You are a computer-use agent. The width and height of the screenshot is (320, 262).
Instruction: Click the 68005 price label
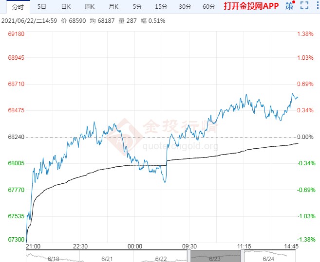point(16,163)
